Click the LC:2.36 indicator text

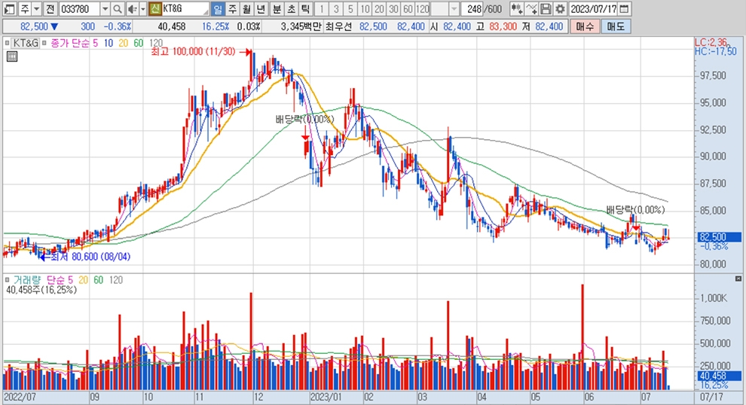click(x=711, y=43)
